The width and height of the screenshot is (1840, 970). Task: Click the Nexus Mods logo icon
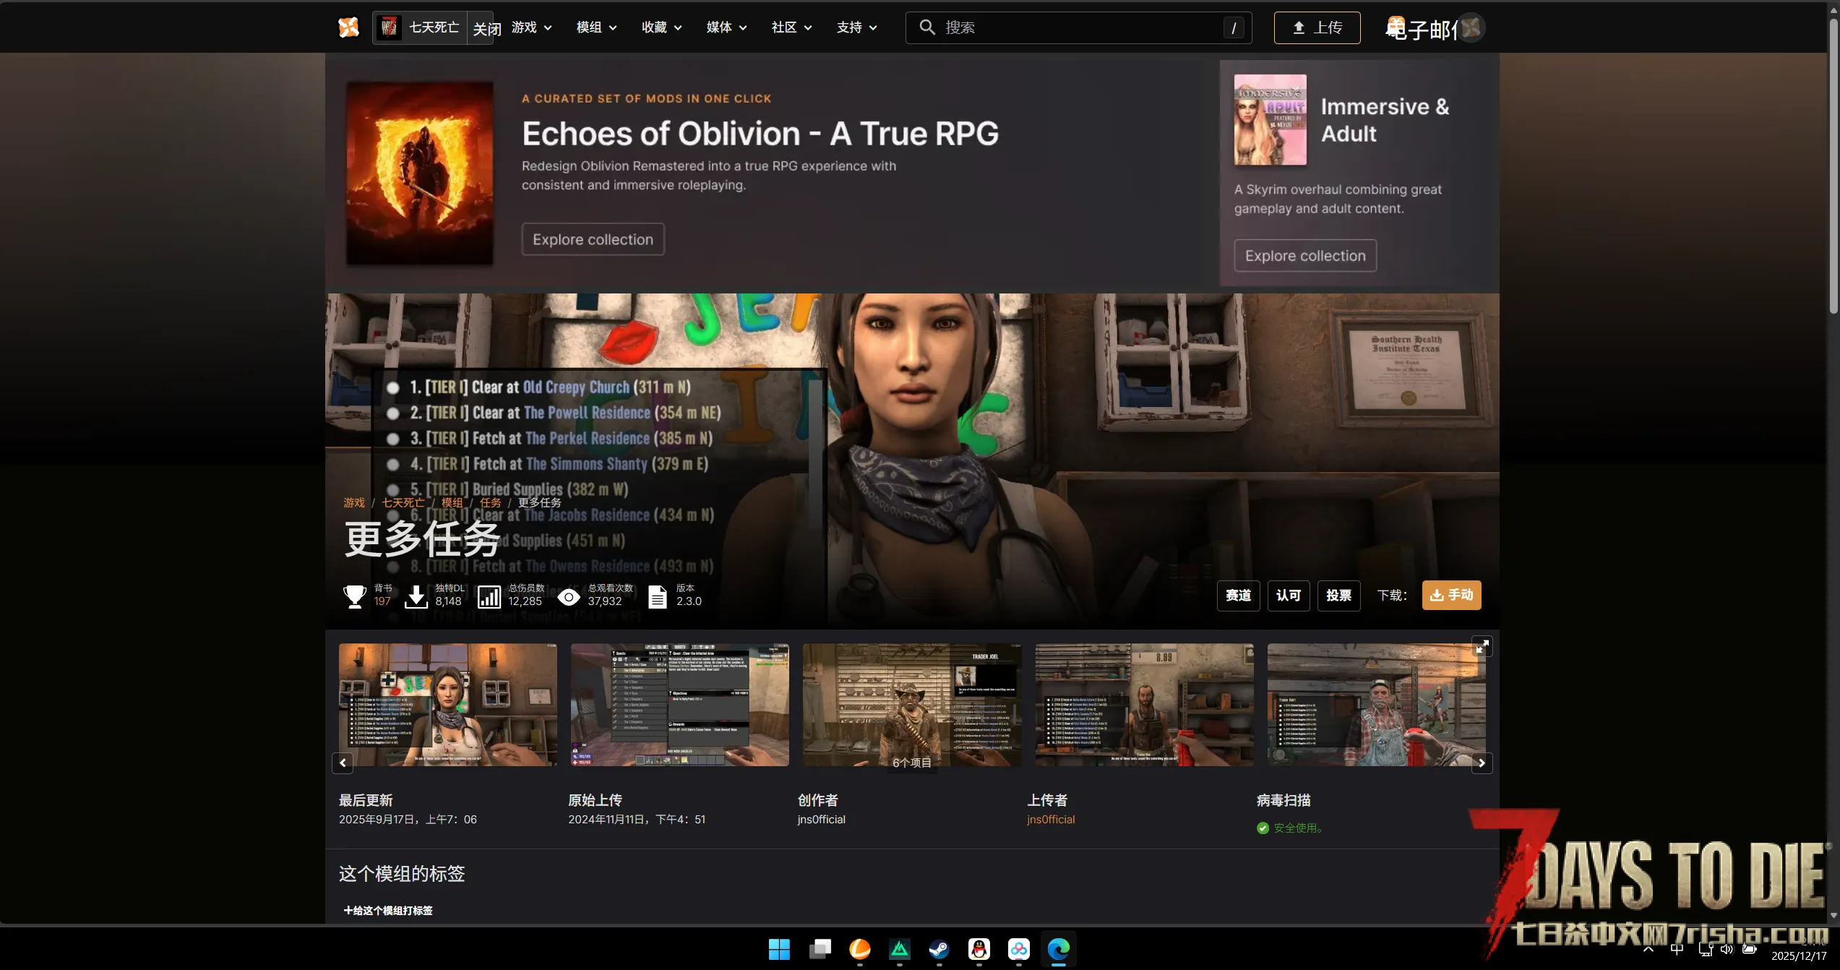(348, 27)
